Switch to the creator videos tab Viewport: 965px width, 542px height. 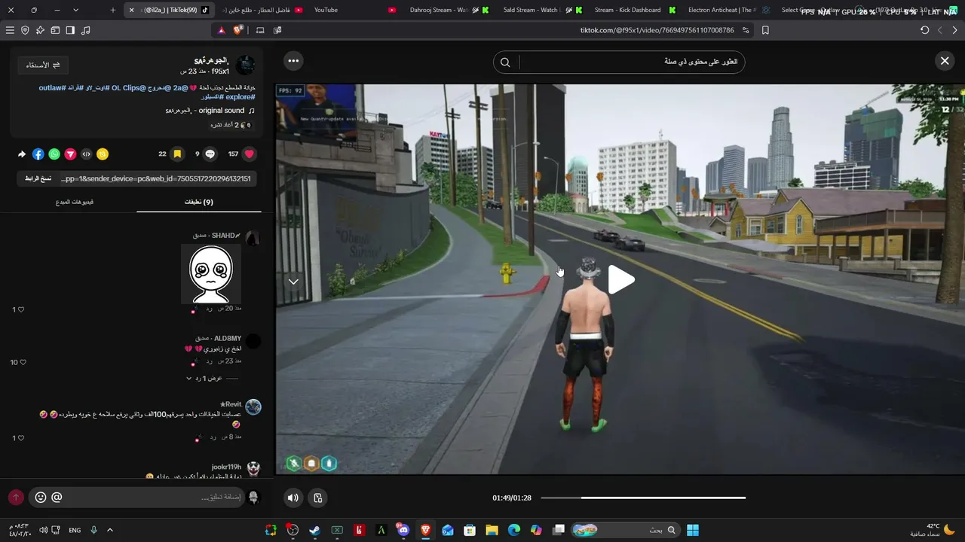74,202
